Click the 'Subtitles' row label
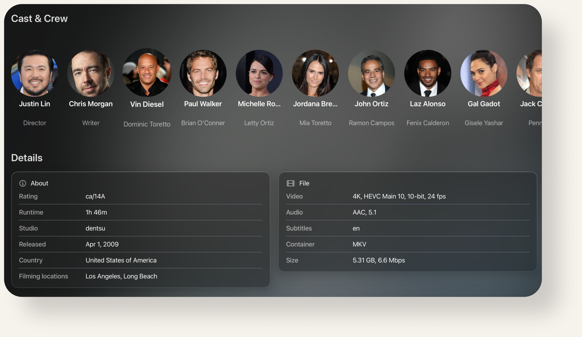The width and height of the screenshot is (582, 337). [299, 228]
